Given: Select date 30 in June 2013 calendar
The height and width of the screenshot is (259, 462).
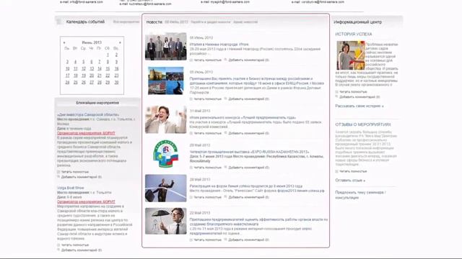Looking at the screenshot, I should pyautogui.click(x=116, y=83).
